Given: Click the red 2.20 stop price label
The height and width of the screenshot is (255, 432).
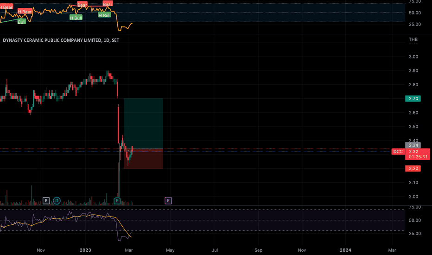Looking at the screenshot, I should (413, 168).
